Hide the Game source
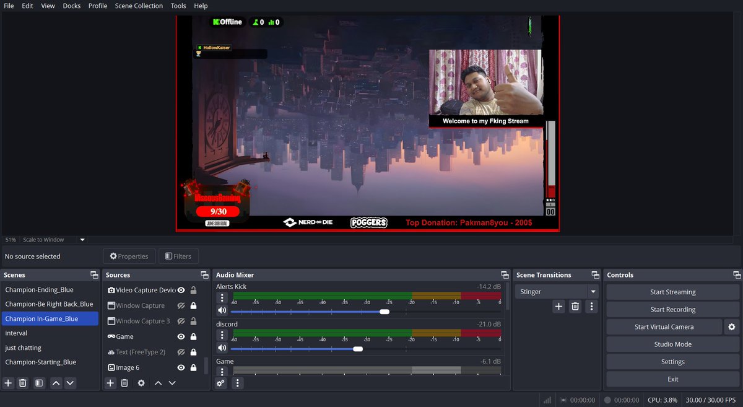The height and width of the screenshot is (407, 743). pos(181,336)
